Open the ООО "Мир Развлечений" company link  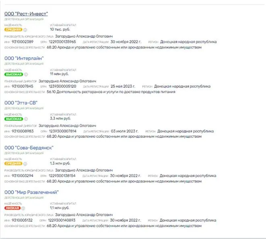point(31,192)
